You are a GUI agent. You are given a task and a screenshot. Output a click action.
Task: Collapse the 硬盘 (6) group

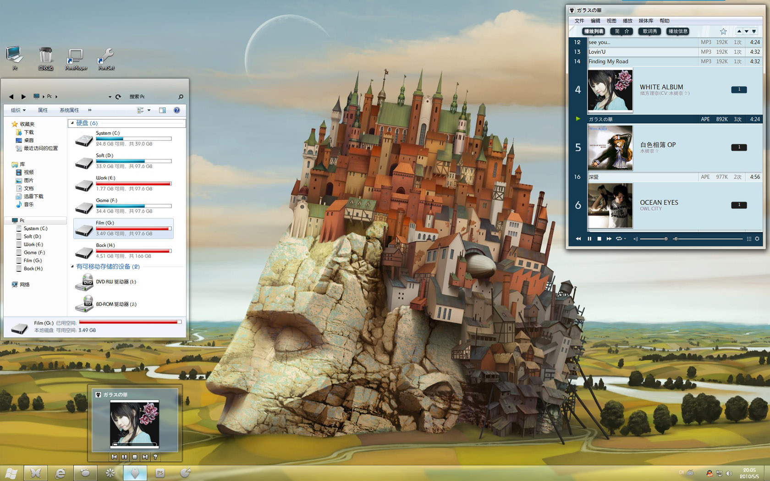(72, 123)
